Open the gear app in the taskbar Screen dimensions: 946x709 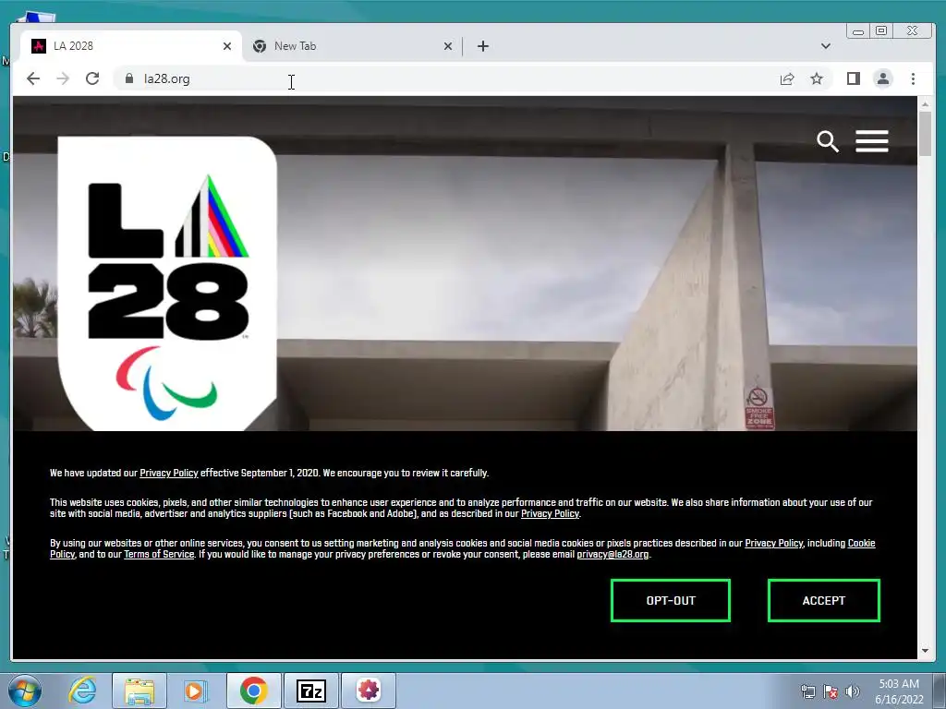click(369, 691)
